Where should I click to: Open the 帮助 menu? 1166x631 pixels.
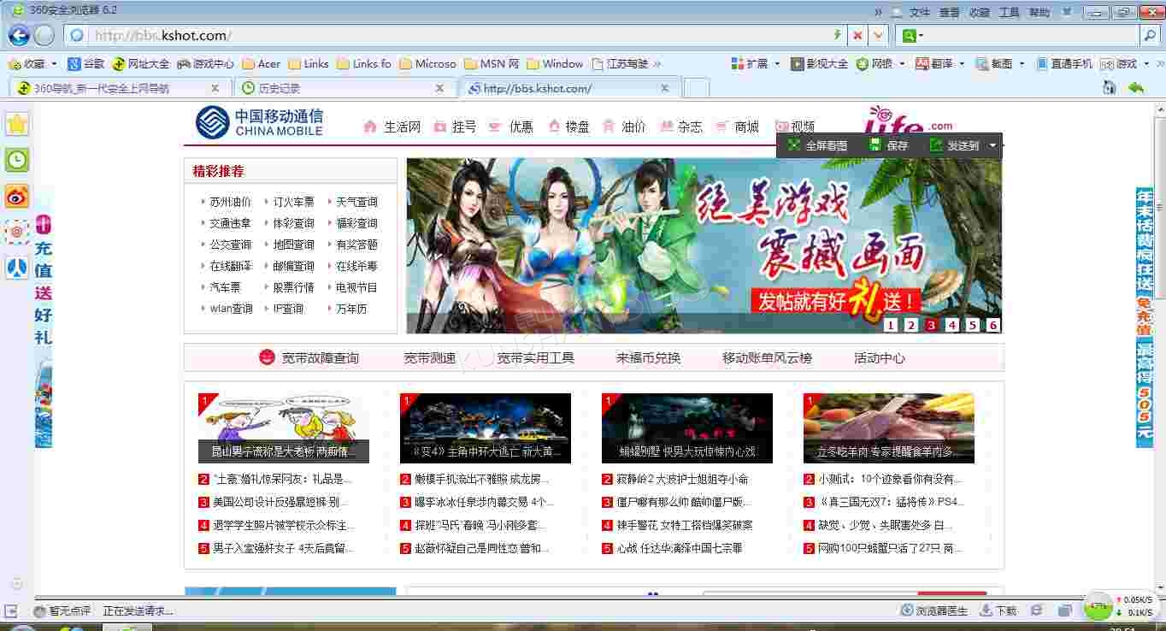pos(1039,12)
